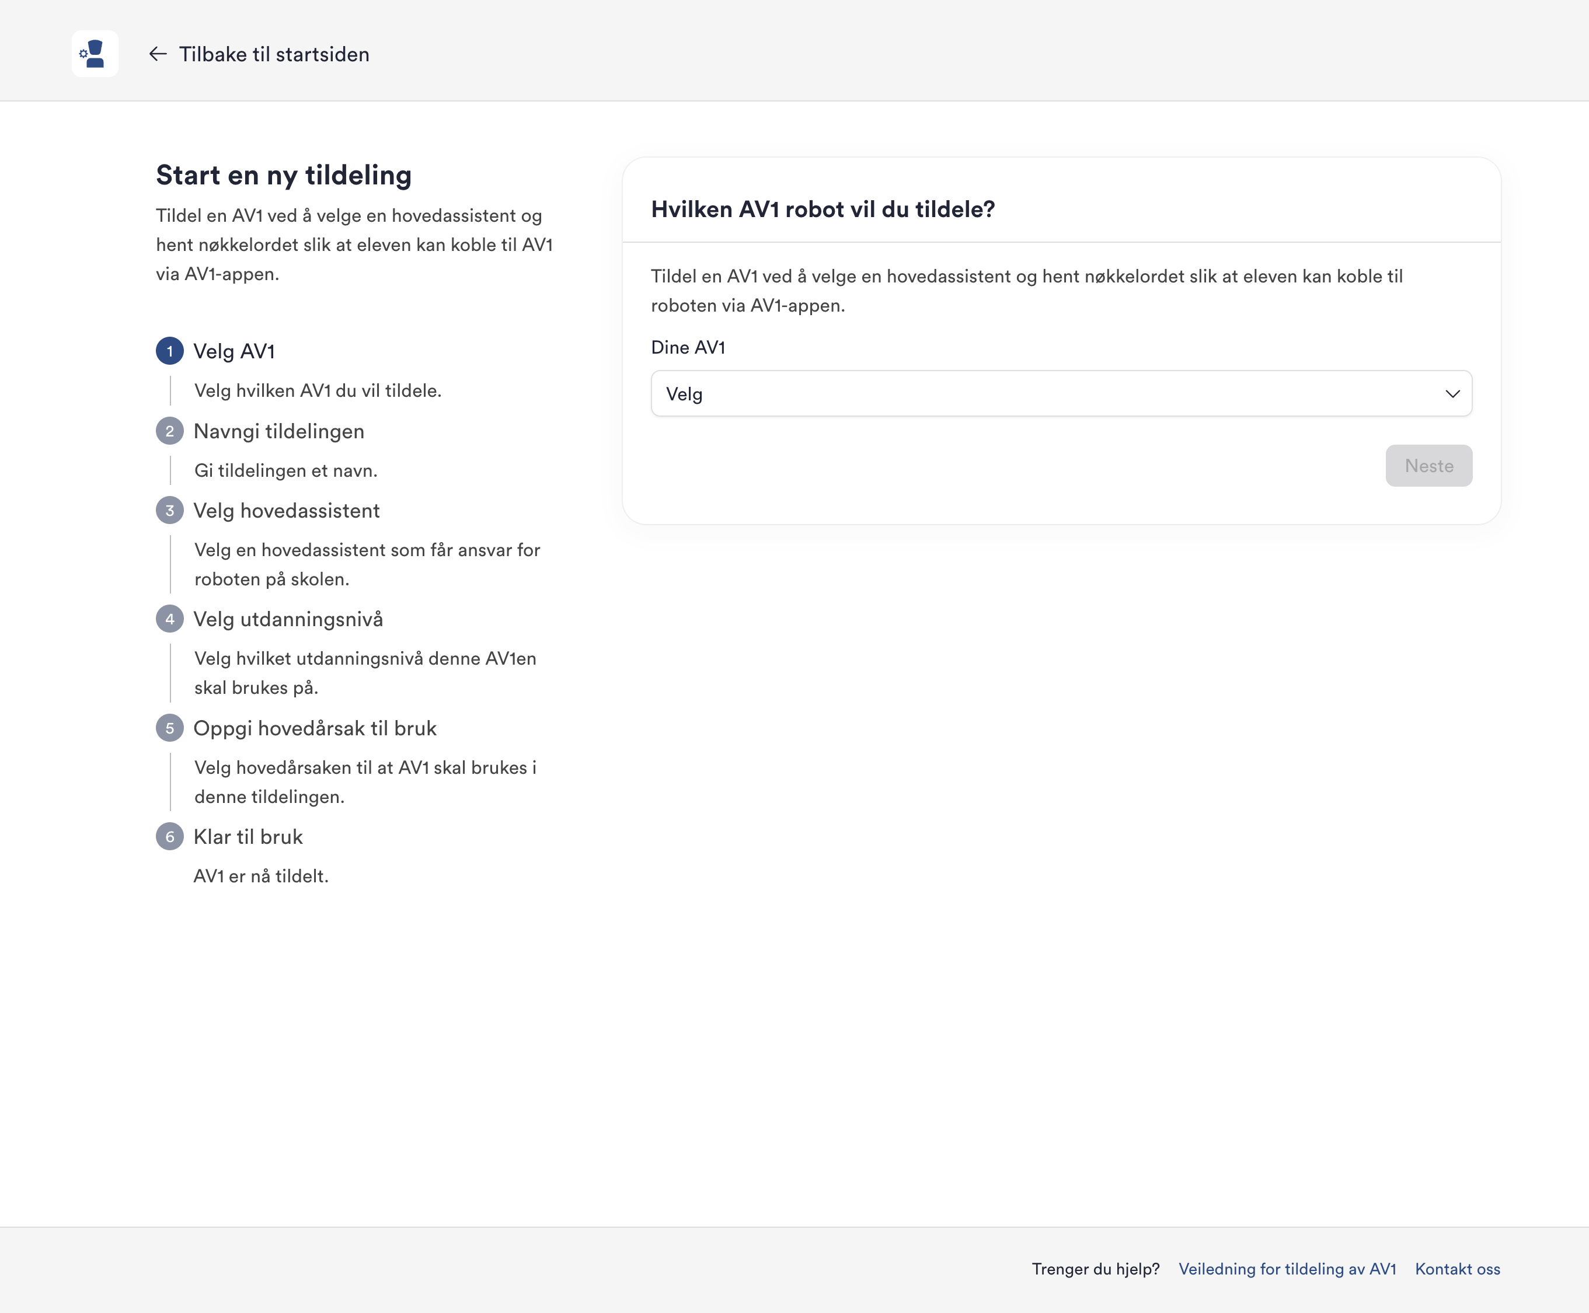Select step 4 circle 'Velg utdanningsnivå'
The height and width of the screenshot is (1313, 1589).
[x=169, y=619]
